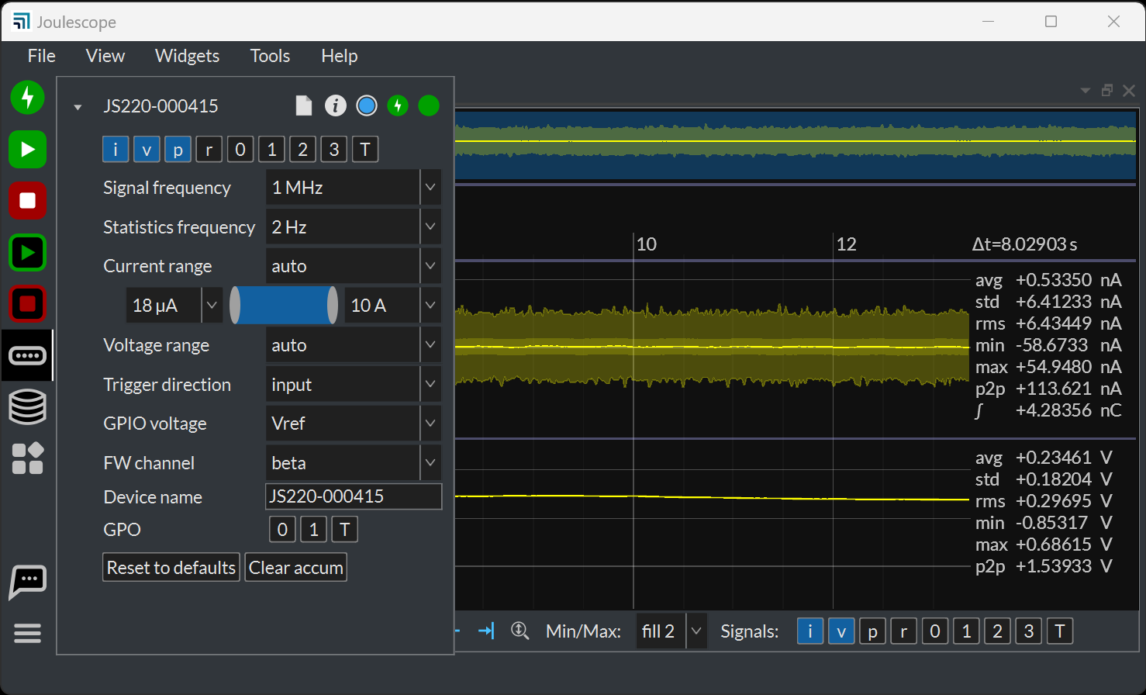Click the blue circle icon in device header
Image resolution: width=1146 pixels, height=695 pixels.
pos(367,105)
